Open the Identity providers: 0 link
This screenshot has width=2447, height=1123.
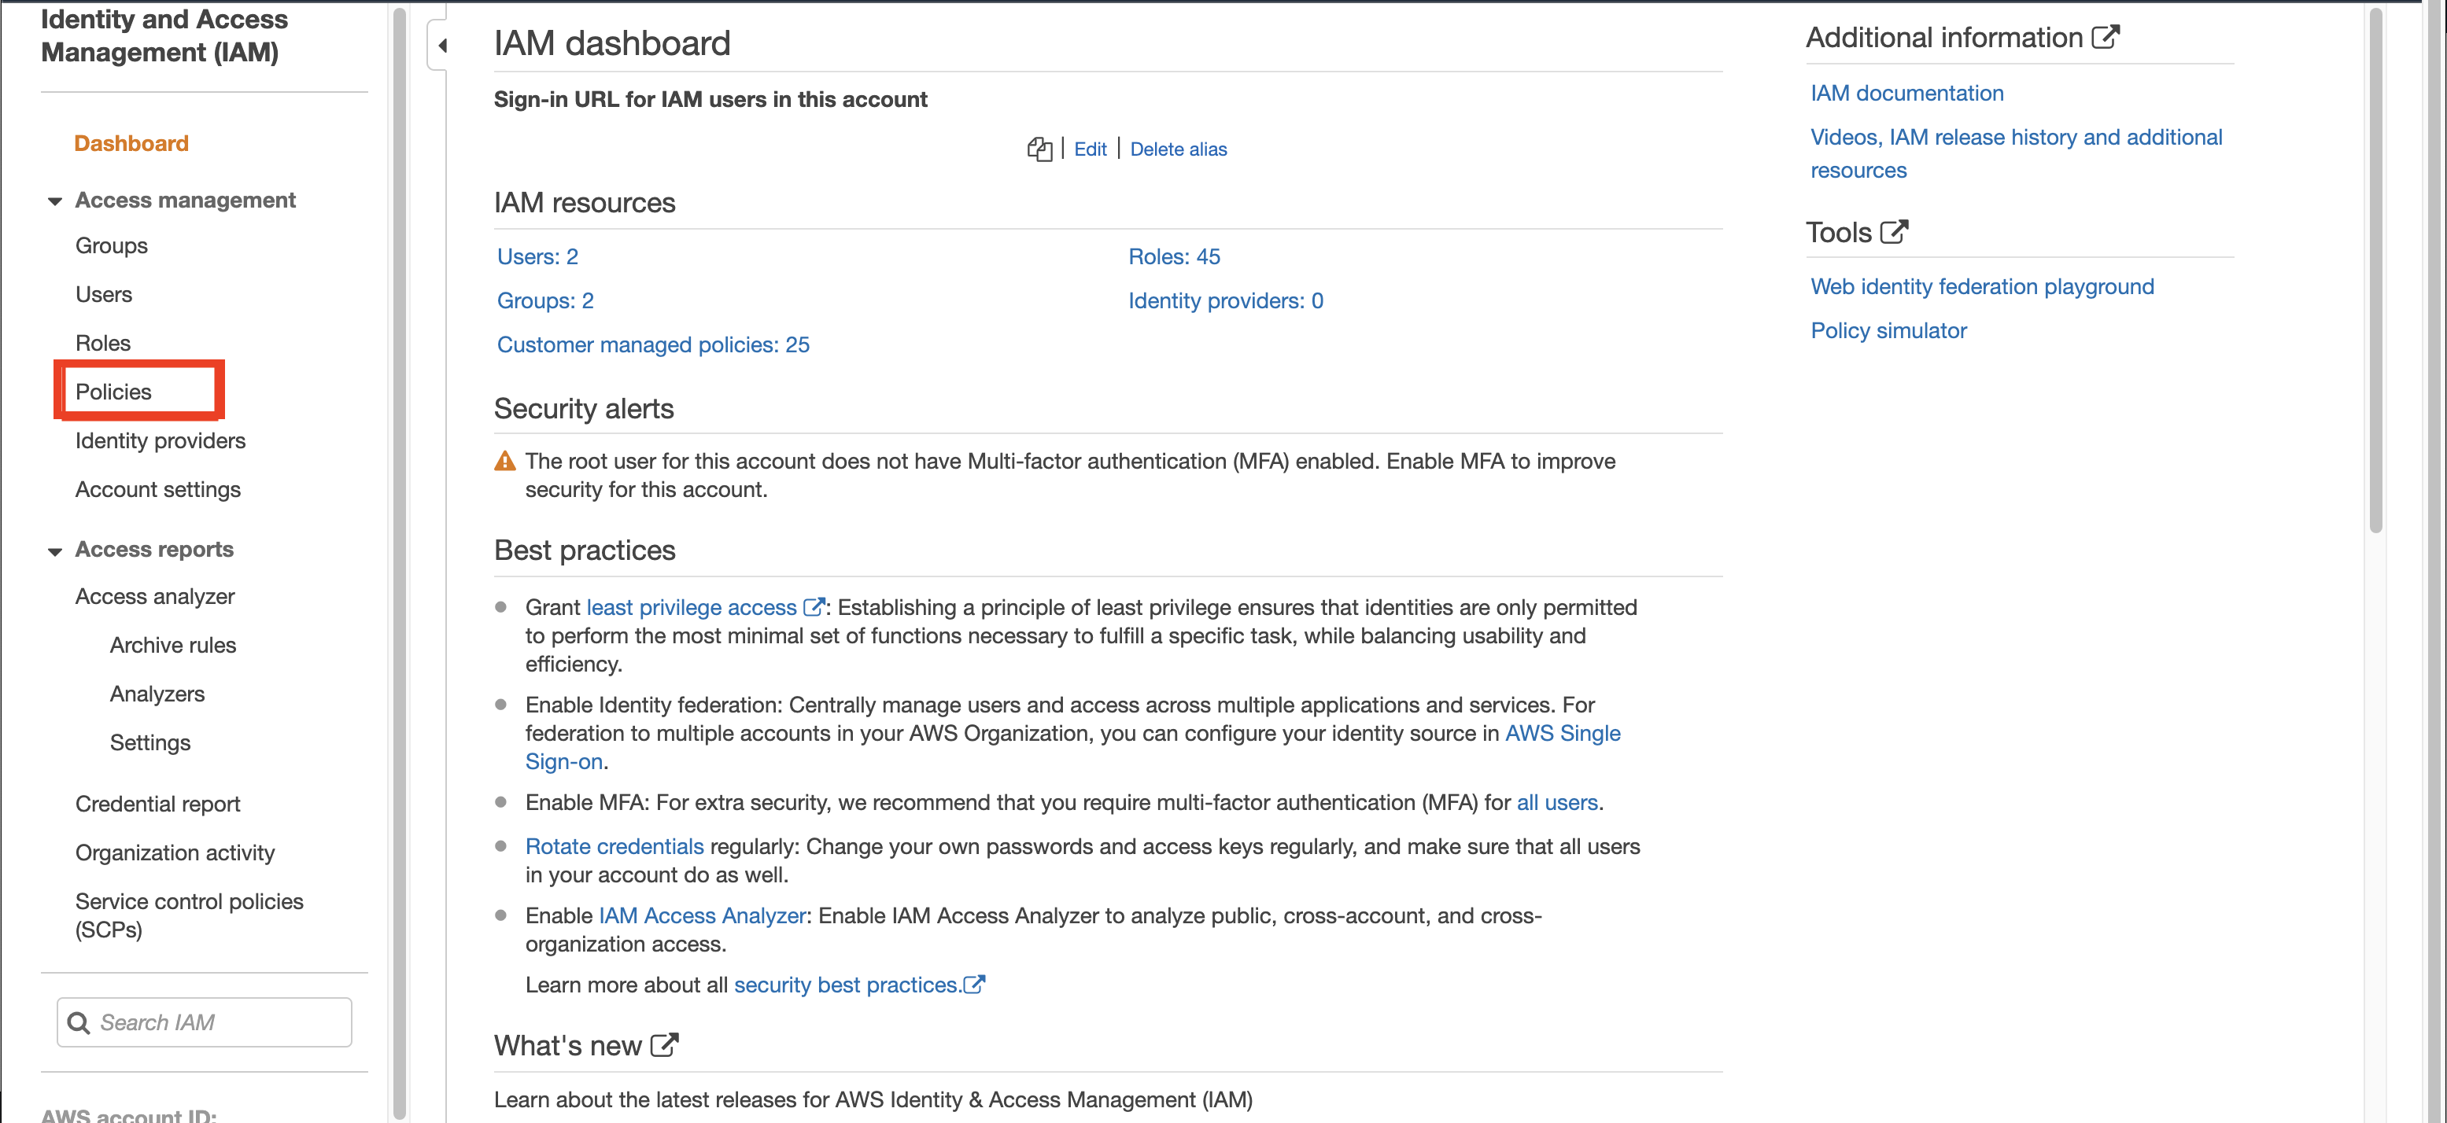(1225, 301)
